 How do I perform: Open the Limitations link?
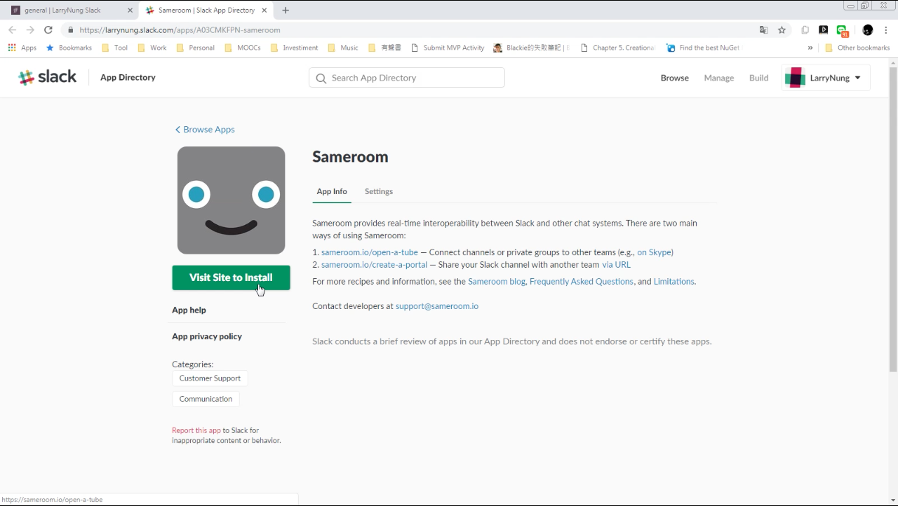[x=673, y=282]
